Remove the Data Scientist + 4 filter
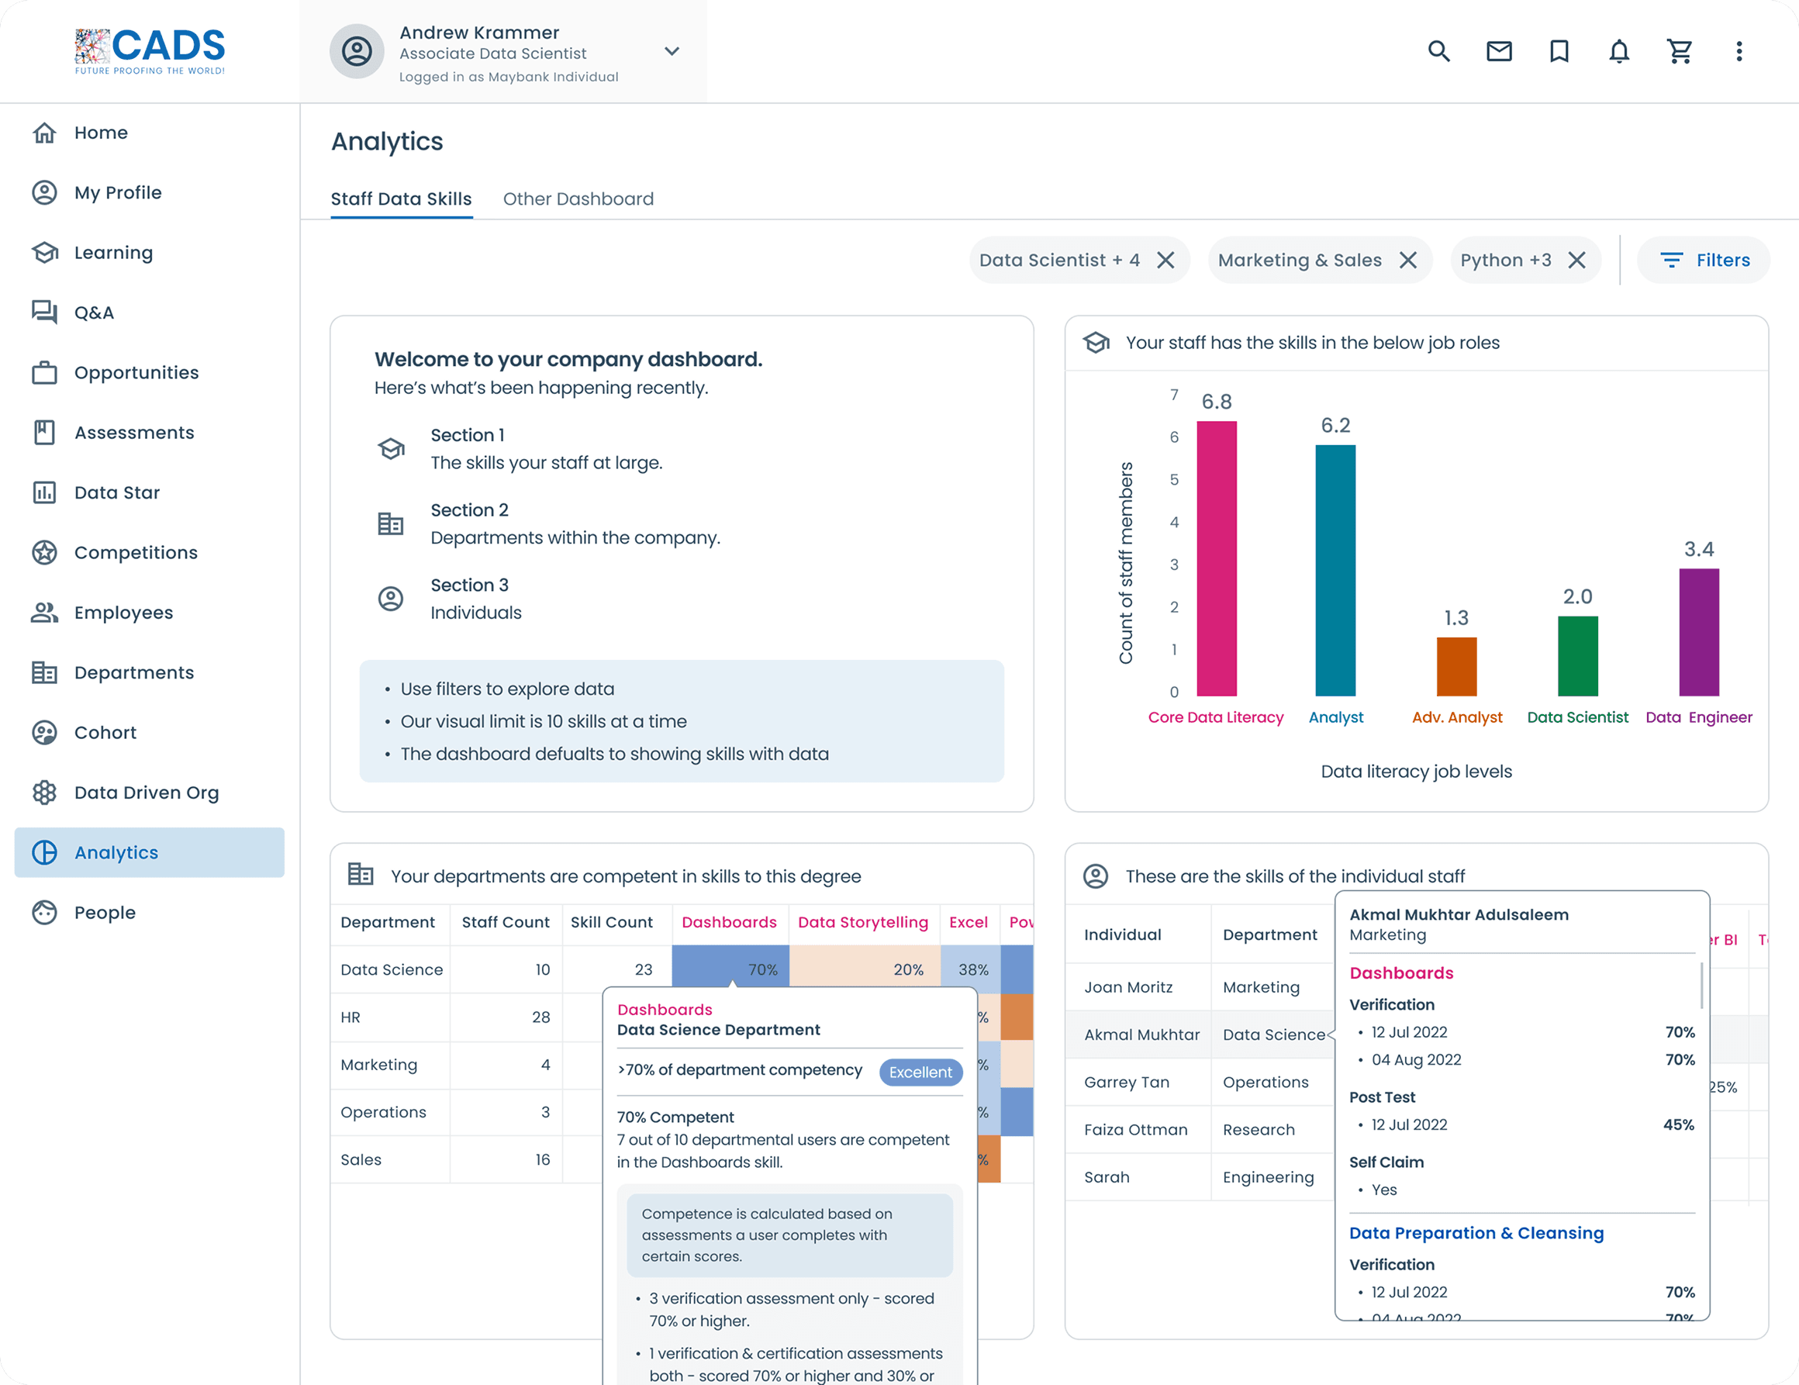1799x1385 pixels. [x=1165, y=261]
